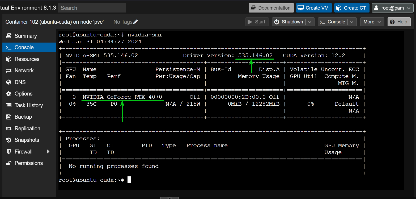416x199 pixels.
Task: Click the Task History list icon
Action: (9, 105)
